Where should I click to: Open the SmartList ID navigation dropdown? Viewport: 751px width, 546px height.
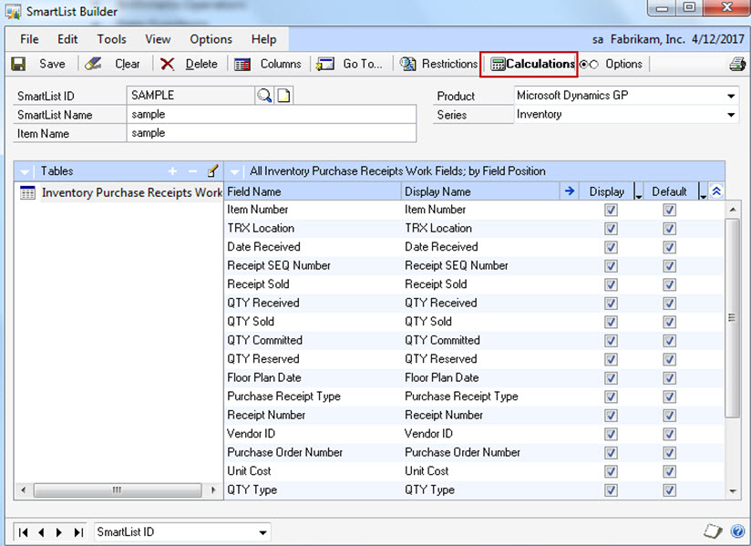pos(262,531)
